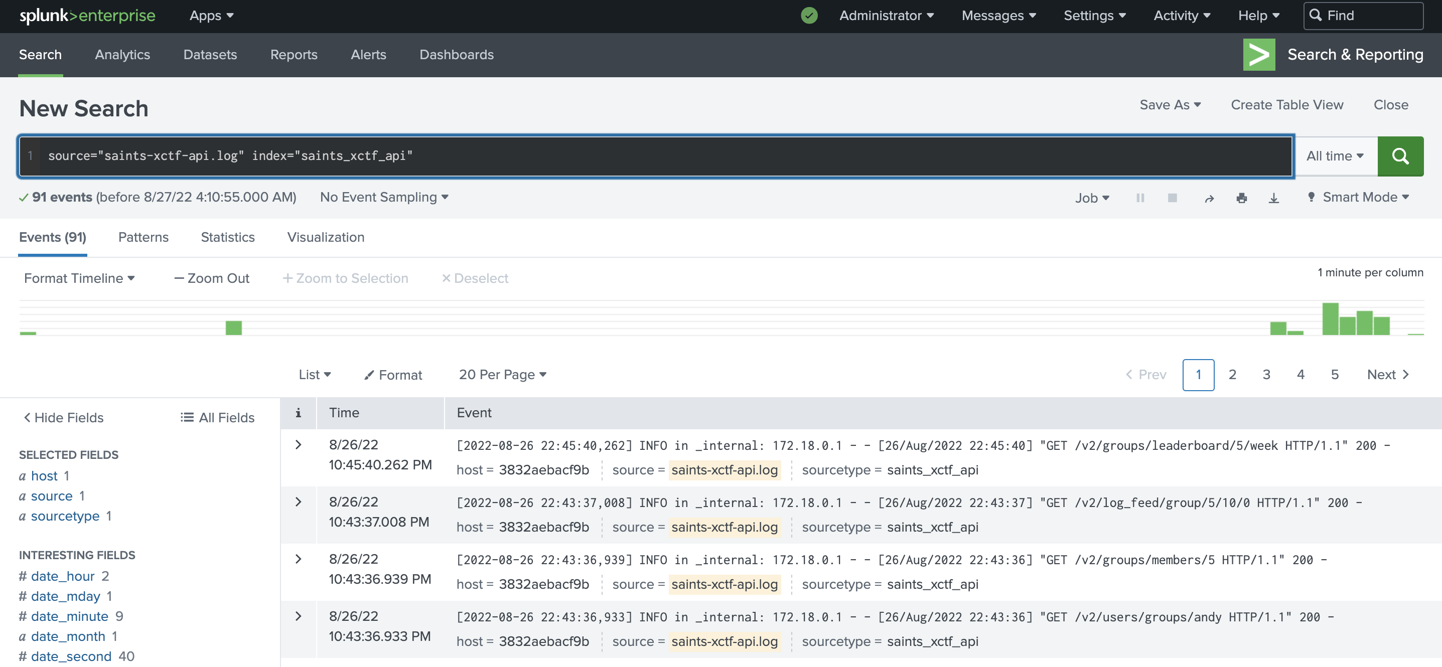Open the Help menu

1259,16
